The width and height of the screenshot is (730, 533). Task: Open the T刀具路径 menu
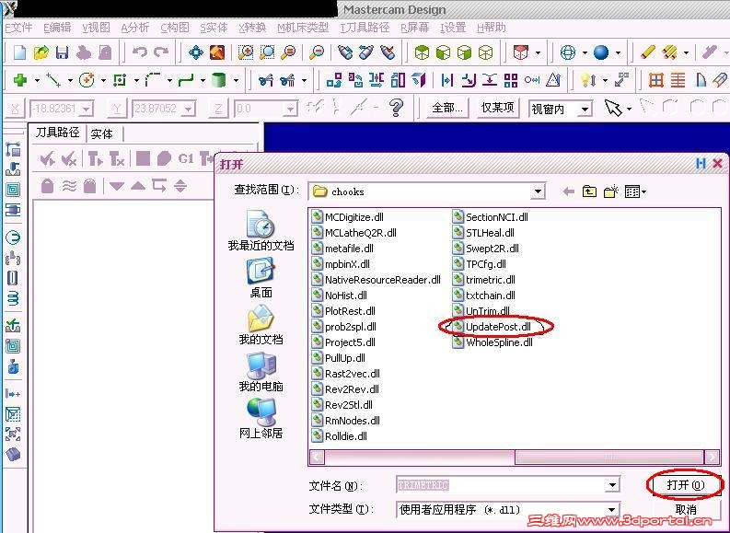point(365,28)
